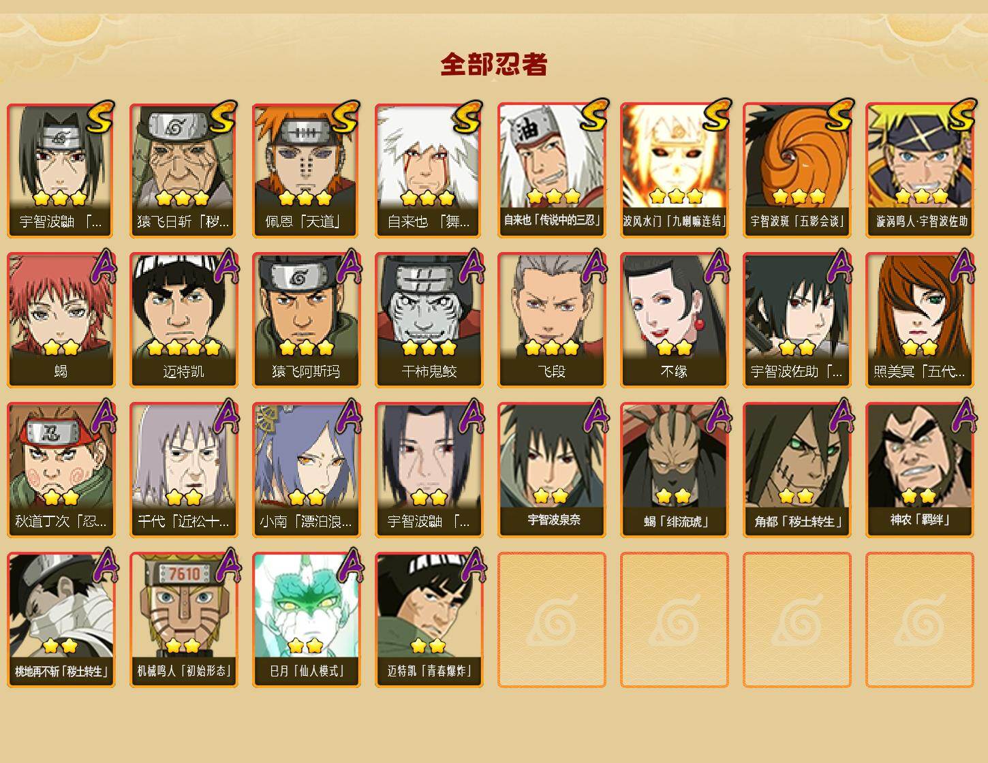The width and height of the screenshot is (988, 763).
Task: Pick the 机械鸣人「初始形态」 card
Action: tap(183, 620)
